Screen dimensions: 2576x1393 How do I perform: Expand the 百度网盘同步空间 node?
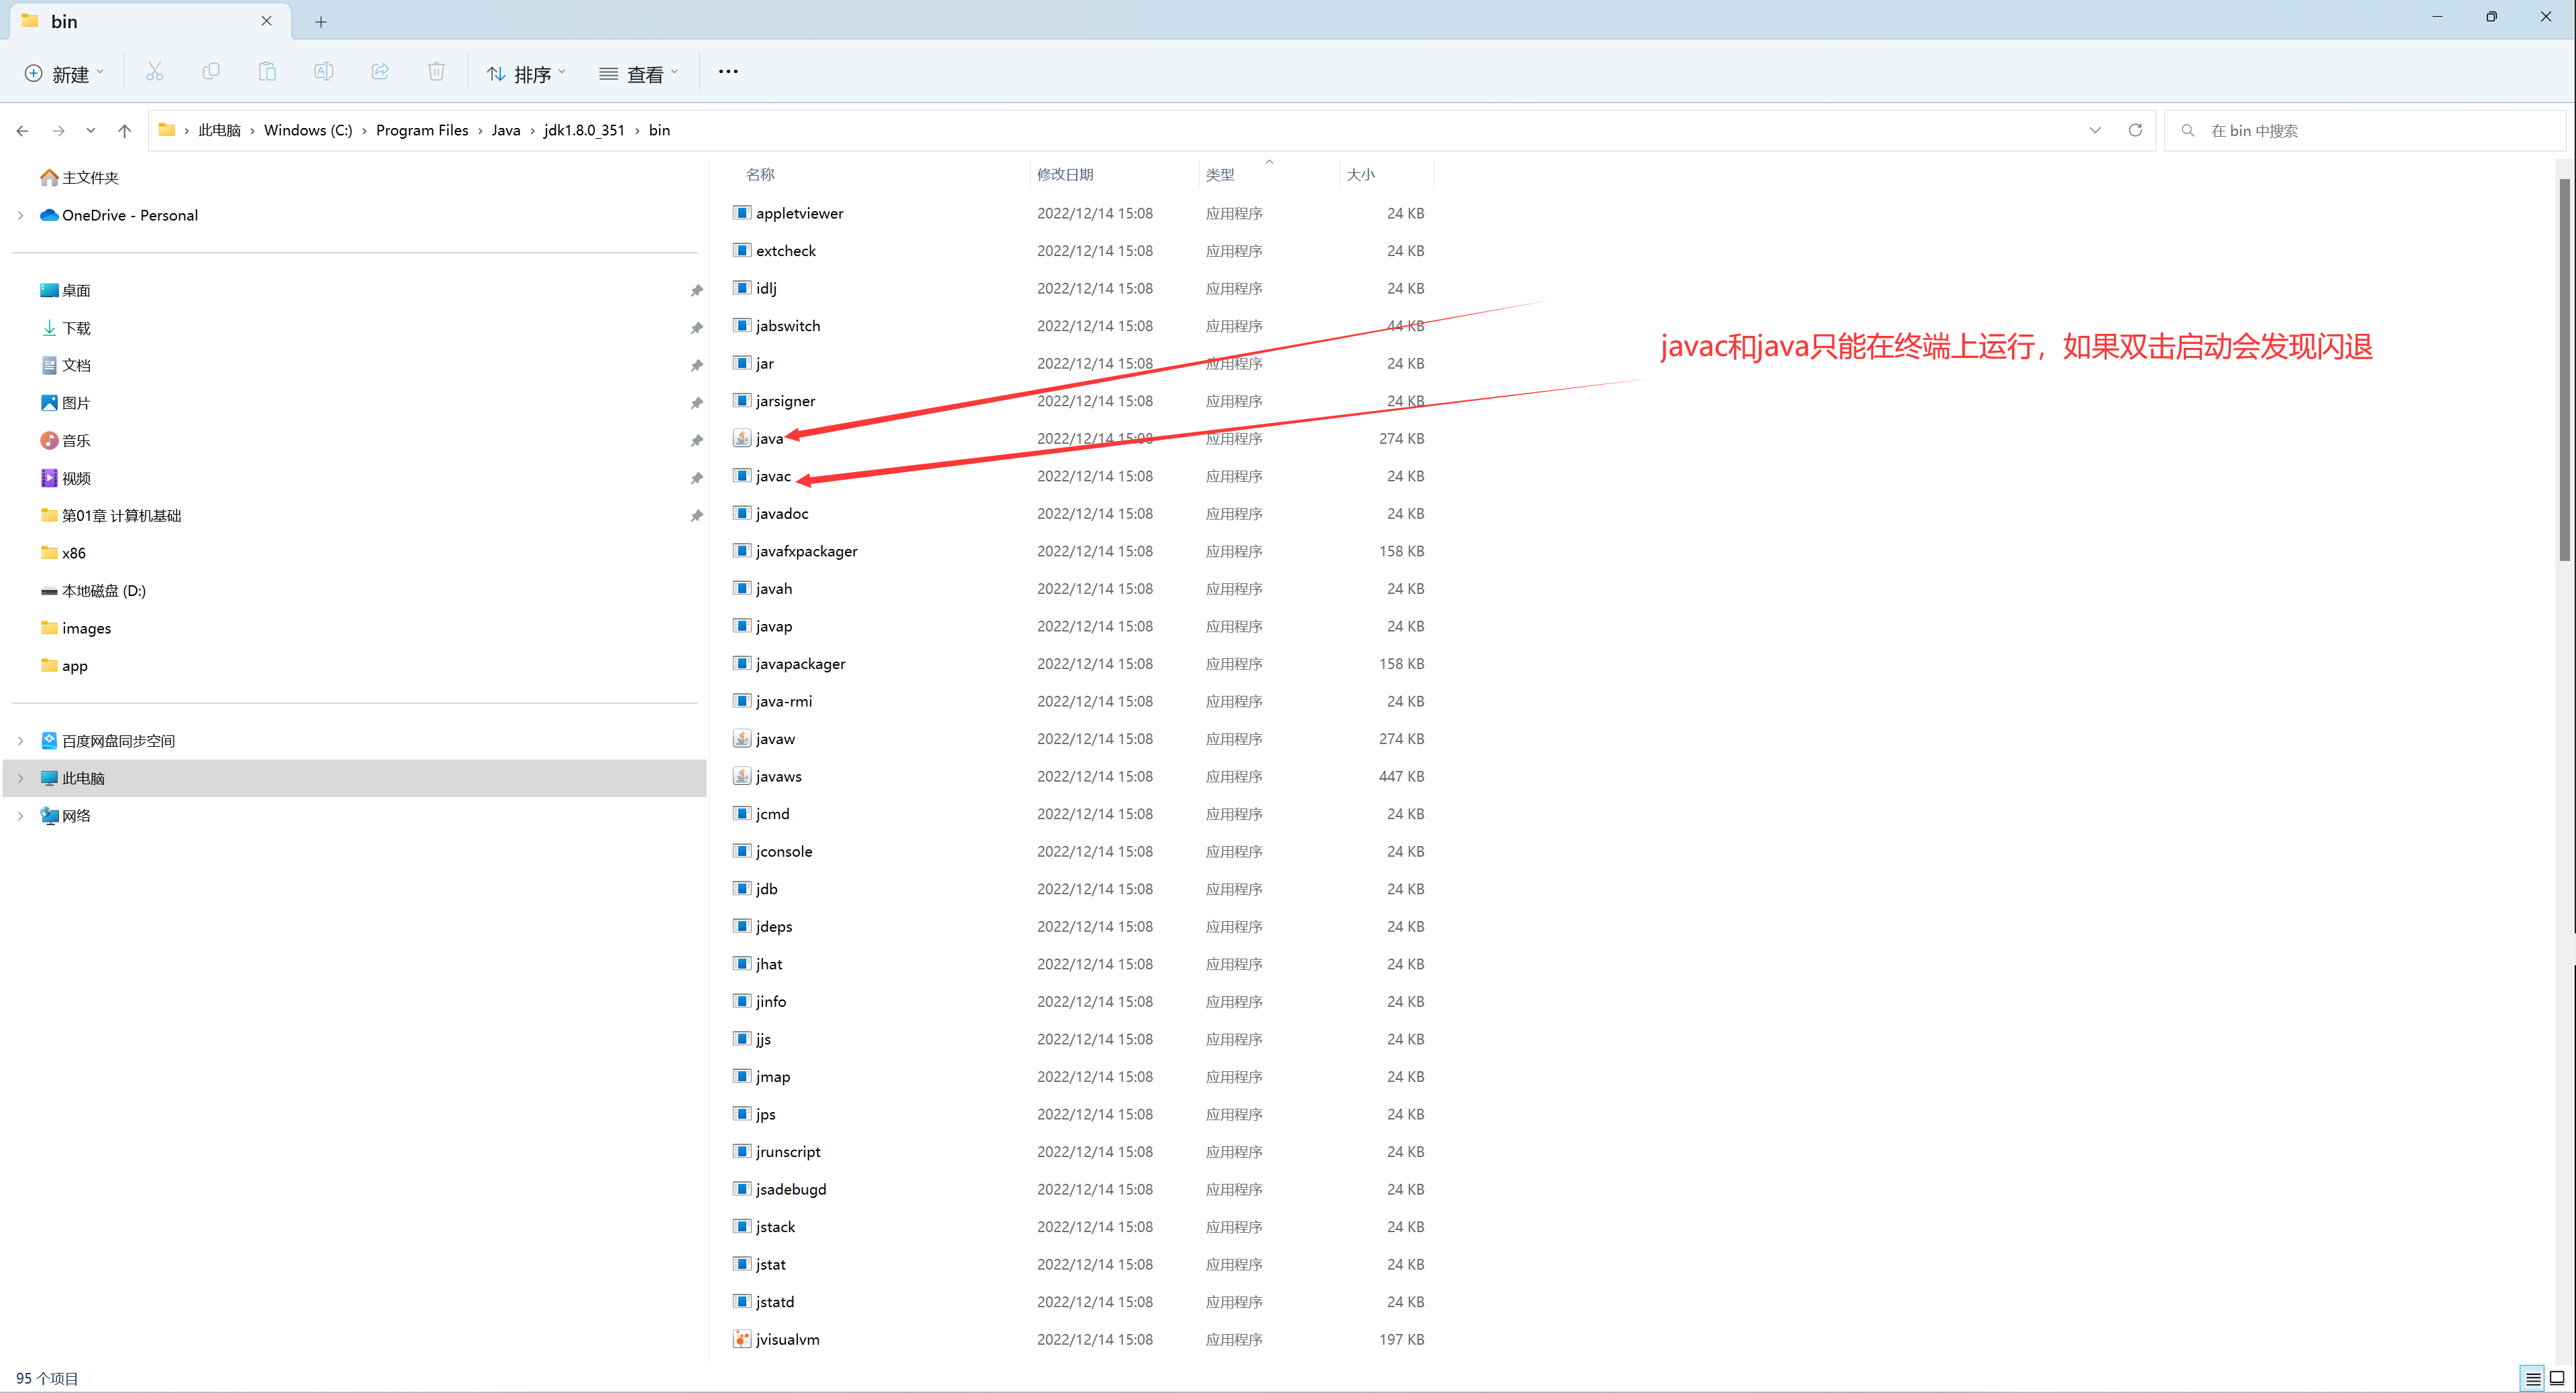[20, 741]
